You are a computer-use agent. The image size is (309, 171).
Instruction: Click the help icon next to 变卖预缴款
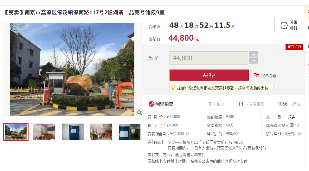point(187,134)
